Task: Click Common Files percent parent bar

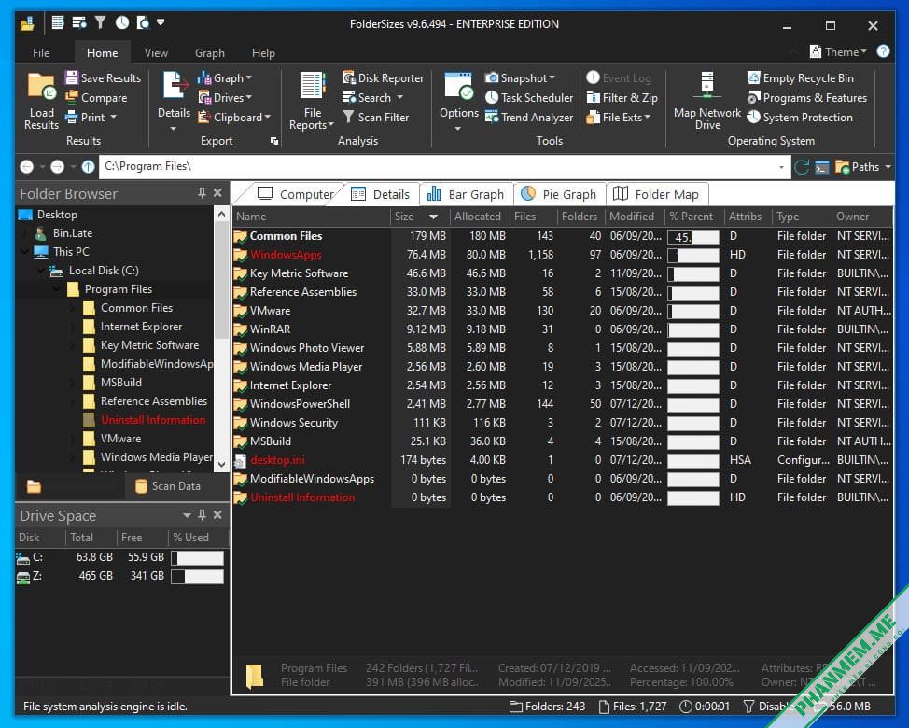Action: (692, 236)
